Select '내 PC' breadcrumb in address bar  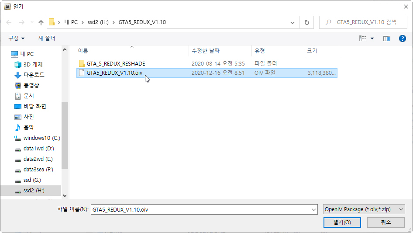point(71,22)
